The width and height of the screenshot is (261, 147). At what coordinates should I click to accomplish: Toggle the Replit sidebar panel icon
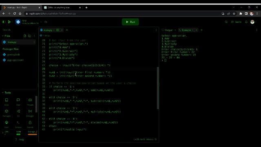pos(4,22)
